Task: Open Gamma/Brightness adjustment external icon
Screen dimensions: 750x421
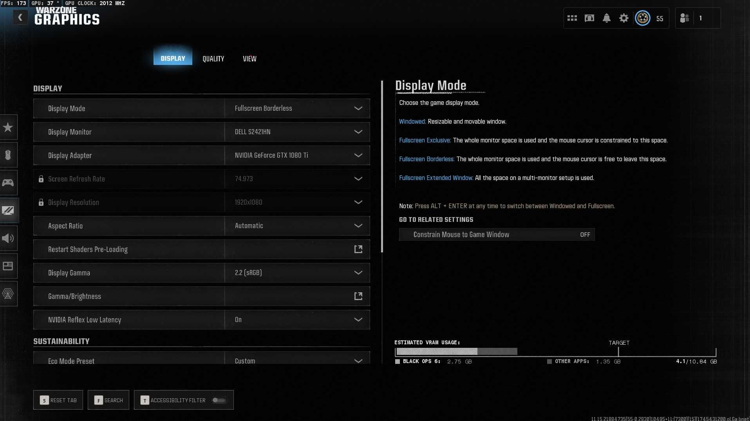Action: pyautogui.click(x=358, y=296)
